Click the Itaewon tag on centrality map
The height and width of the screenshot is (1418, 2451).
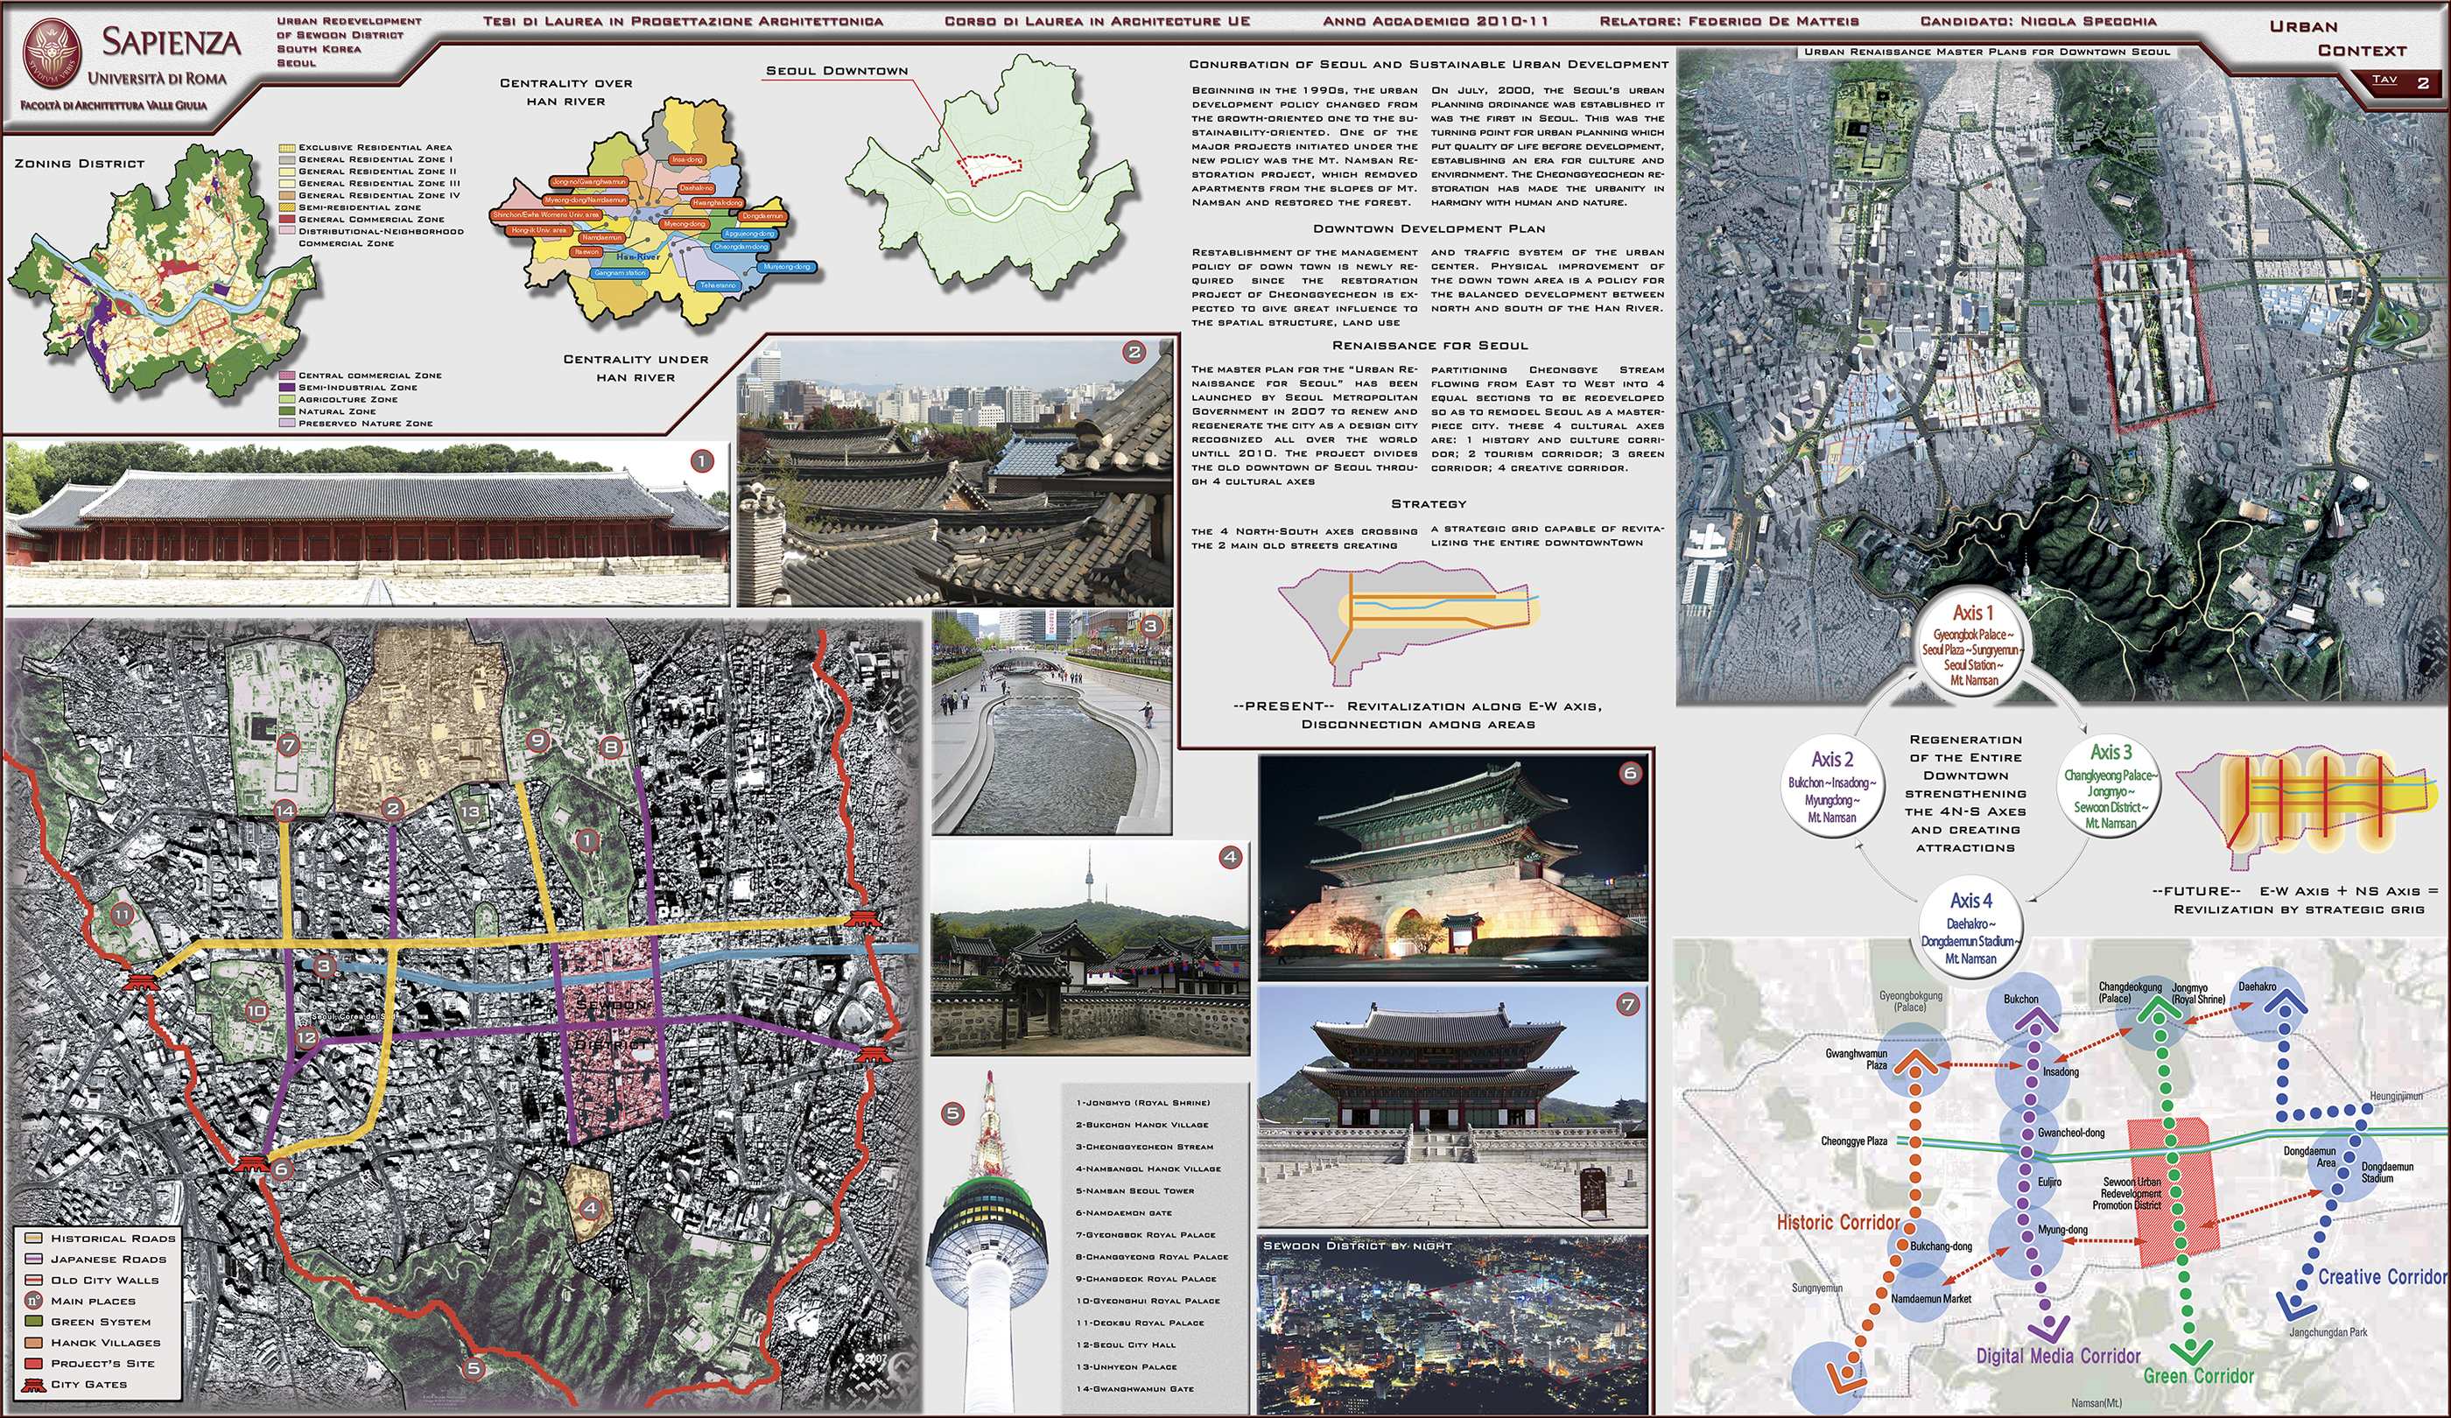click(x=586, y=252)
